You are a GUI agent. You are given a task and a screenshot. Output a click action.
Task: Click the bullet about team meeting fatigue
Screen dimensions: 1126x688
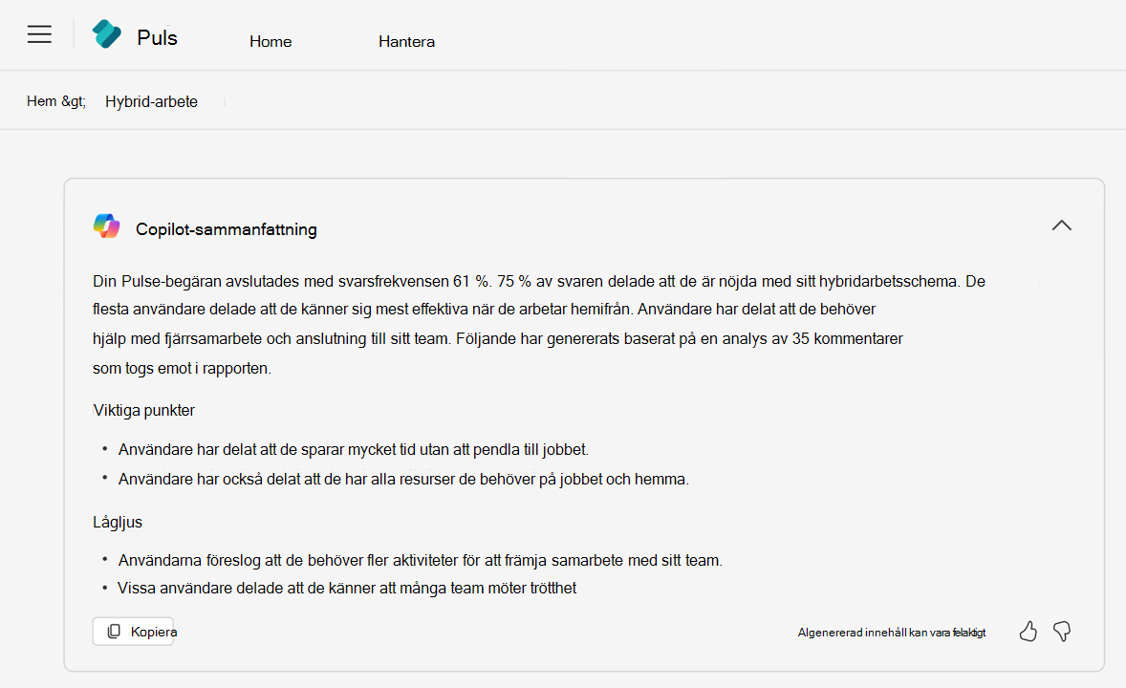click(347, 588)
